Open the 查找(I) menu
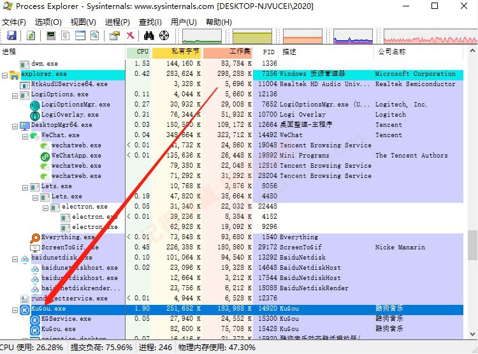478x354 pixels. (150, 22)
